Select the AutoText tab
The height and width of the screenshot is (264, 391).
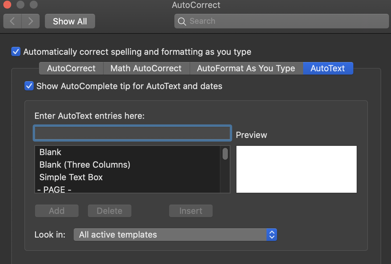[x=328, y=68]
